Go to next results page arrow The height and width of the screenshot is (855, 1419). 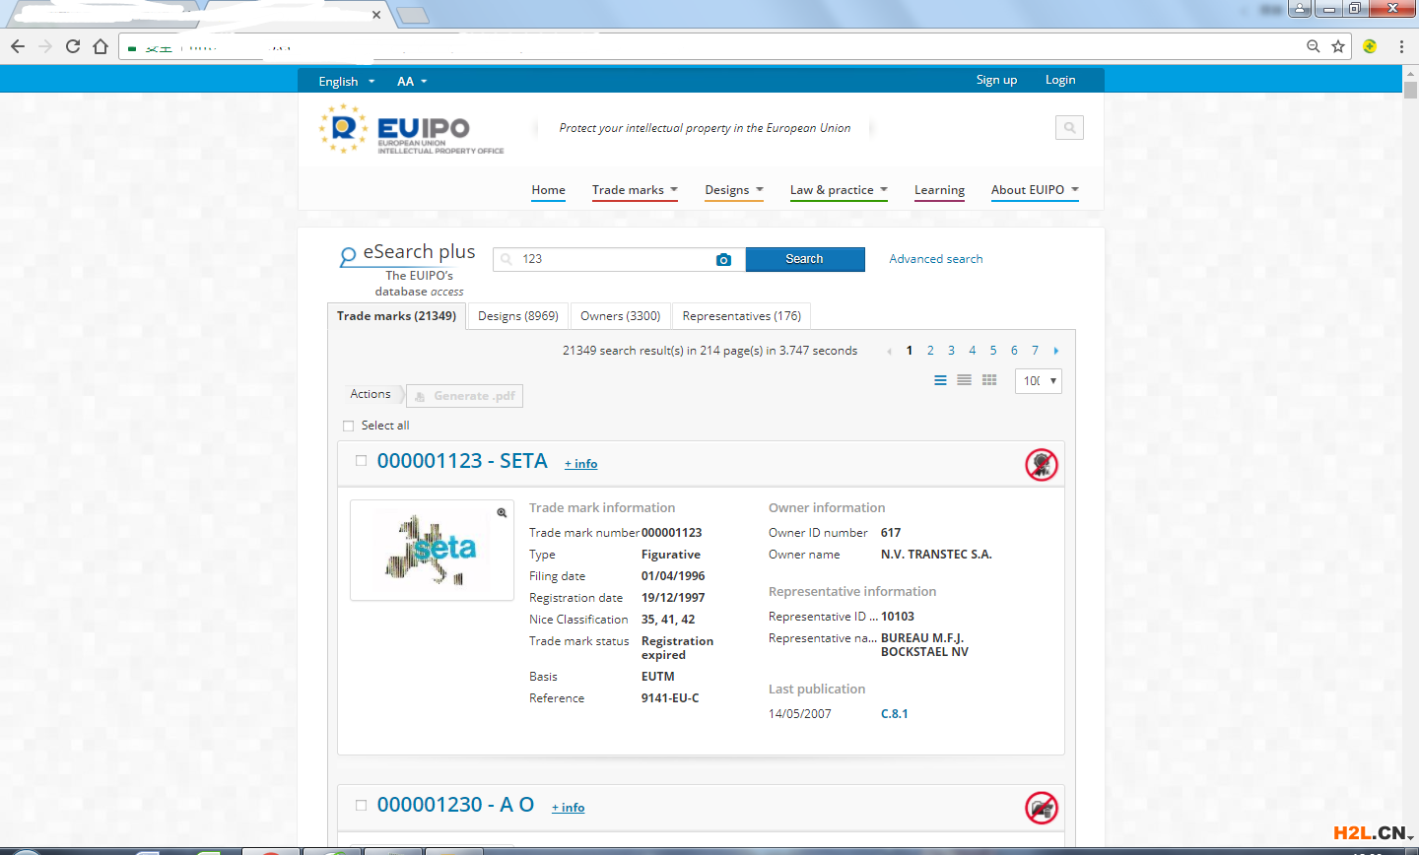[1056, 351]
